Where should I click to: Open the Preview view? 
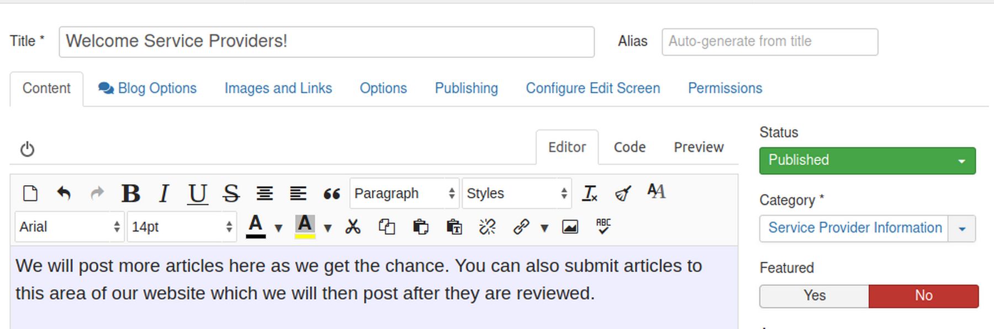pos(699,147)
